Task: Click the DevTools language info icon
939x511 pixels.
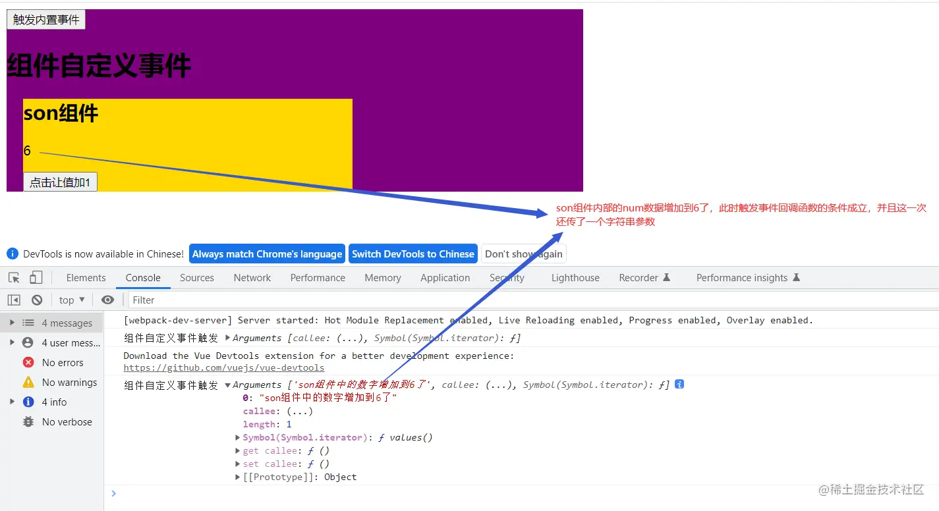Action: (13, 254)
